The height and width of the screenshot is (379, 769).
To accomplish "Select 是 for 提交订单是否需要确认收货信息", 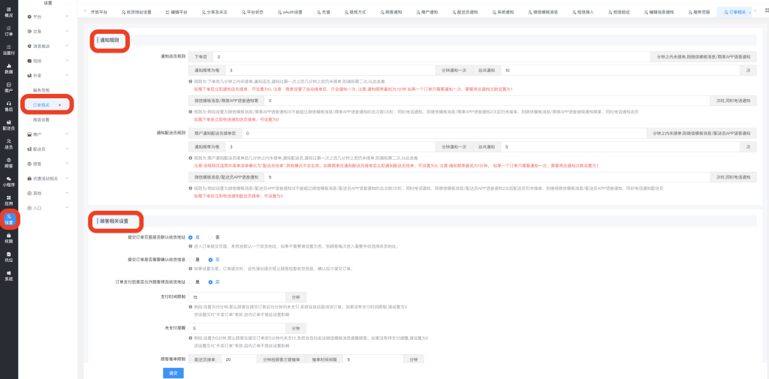I will (x=191, y=260).
